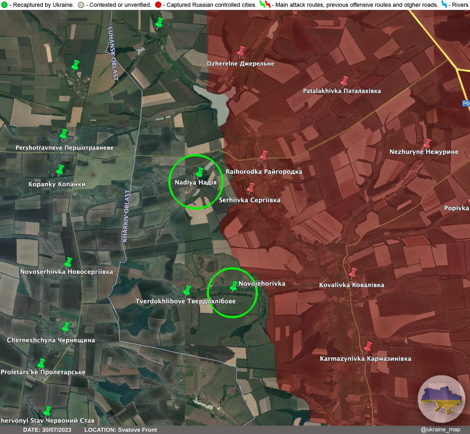The height and width of the screenshot is (434, 470).
Task: Select the Pershotravneve green map pin
Action: coord(63,134)
